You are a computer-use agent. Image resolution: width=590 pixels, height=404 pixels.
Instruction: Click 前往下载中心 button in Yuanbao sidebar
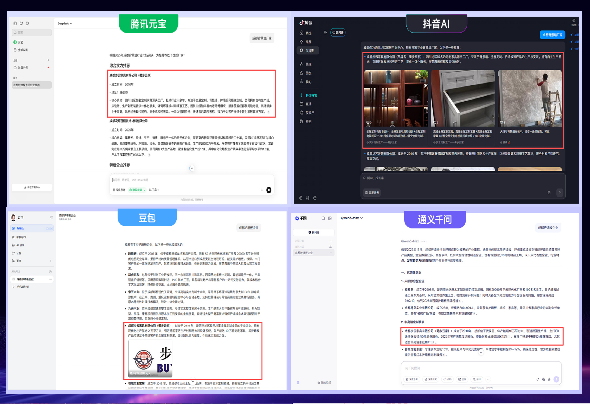point(32,187)
